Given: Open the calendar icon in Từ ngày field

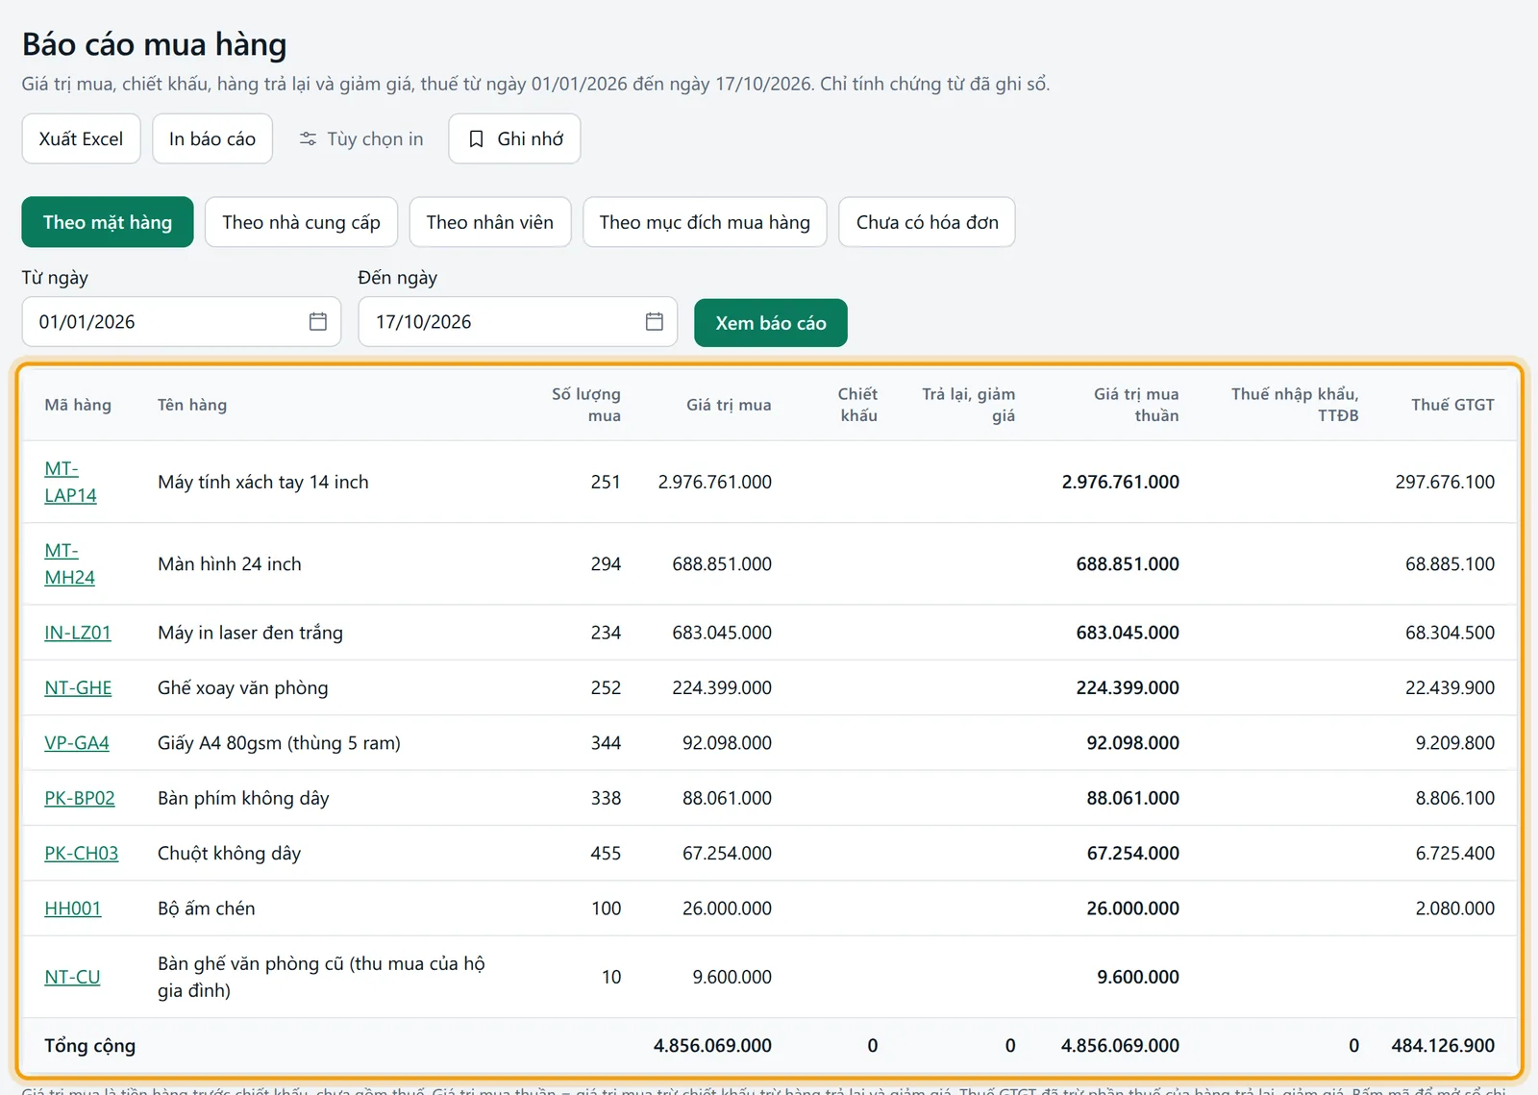Looking at the screenshot, I should point(318,322).
